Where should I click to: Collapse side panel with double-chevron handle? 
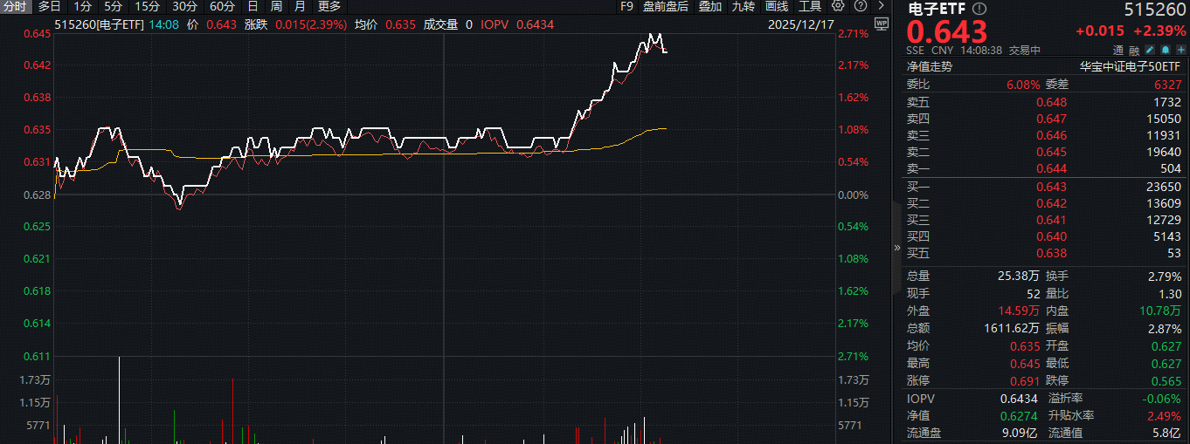[x=897, y=248]
